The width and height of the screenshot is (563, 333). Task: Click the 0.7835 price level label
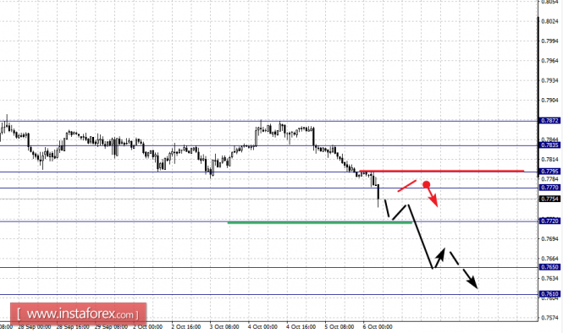point(549,145)
